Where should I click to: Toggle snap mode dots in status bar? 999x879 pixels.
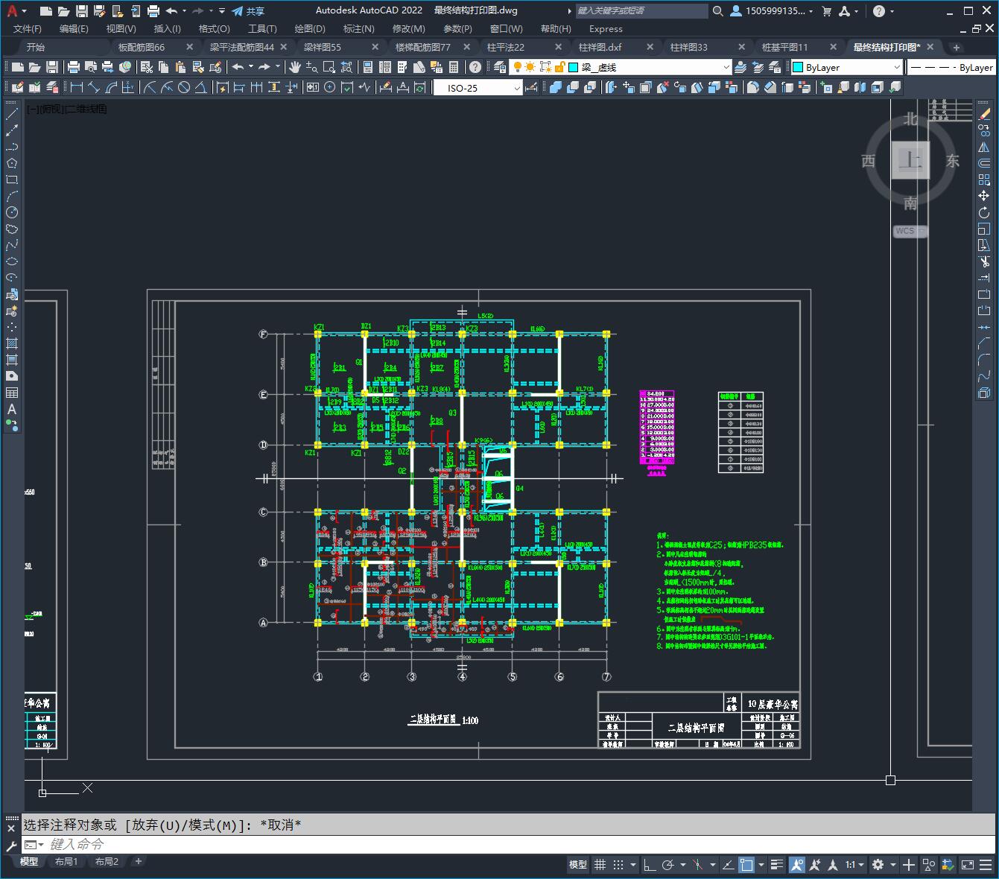[x=618, y=865]
